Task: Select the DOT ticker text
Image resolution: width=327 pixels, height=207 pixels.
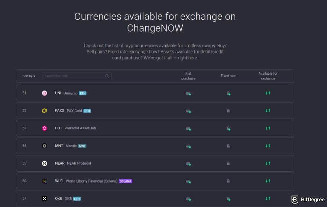Action: [59, 128]
